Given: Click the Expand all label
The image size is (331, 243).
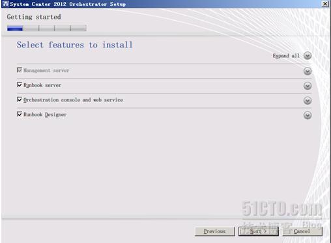Looking at the screenshot, I should coord(286,56).
